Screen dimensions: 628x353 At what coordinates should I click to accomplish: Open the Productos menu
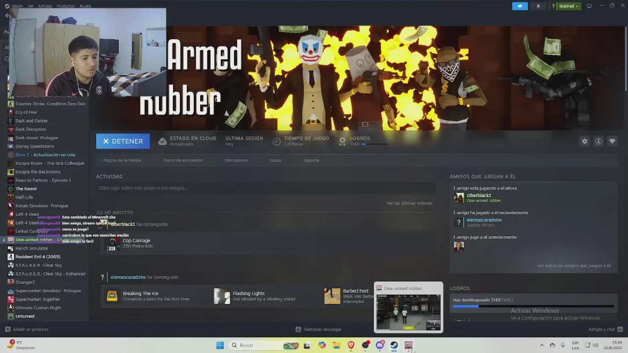pyautogui.click(x=66, y=6)
